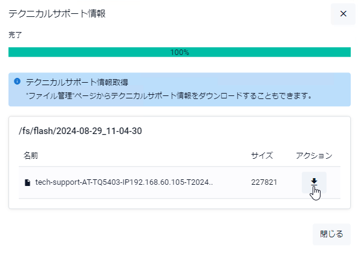Select the tech-support-AT-TQ5403 file name
This screenshot has height=253, width=358.
coord(124,182)
